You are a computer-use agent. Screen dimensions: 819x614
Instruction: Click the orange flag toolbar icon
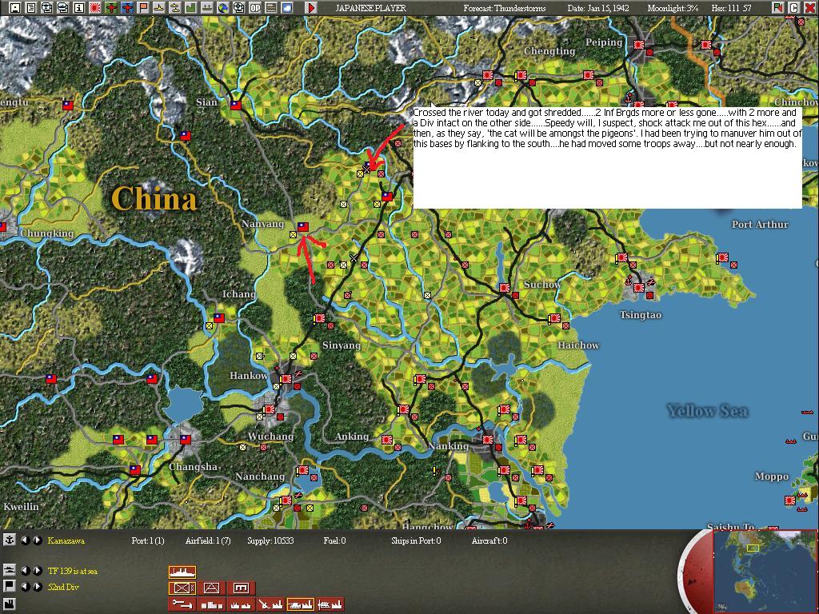click(142, 7)
